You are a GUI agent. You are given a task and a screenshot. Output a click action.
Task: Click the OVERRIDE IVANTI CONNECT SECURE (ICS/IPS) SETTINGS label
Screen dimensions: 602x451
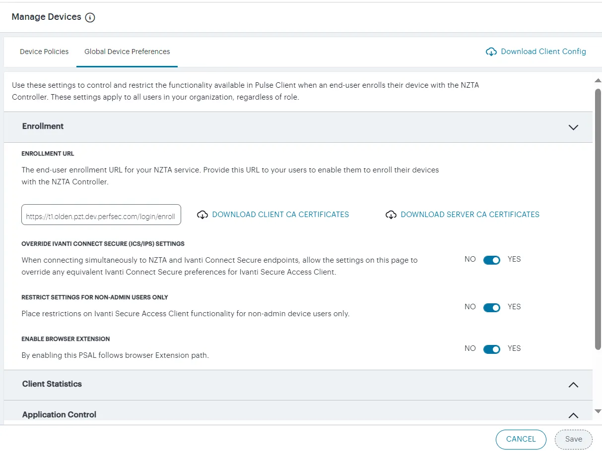point(103,244)
